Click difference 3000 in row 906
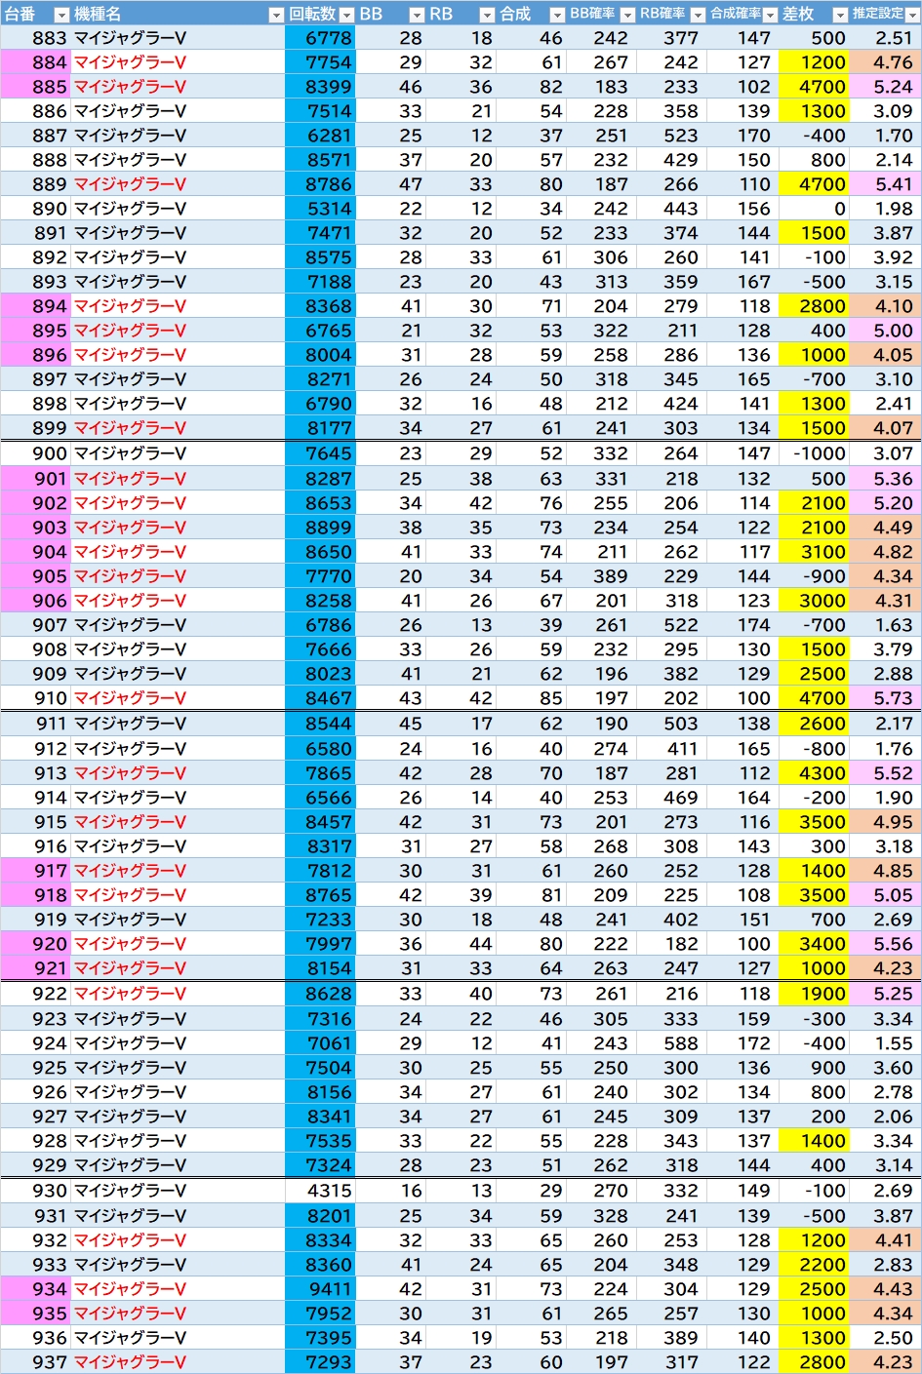Screen dimensions: 922x1374 (x=814, y=601)
